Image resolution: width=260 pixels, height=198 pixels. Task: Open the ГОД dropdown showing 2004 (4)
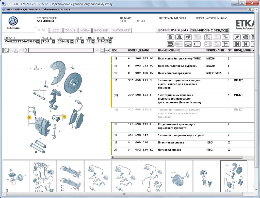72,42
